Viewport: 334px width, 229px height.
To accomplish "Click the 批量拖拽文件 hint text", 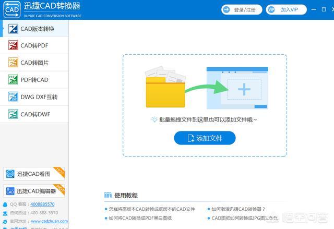I will coord(208,119).
